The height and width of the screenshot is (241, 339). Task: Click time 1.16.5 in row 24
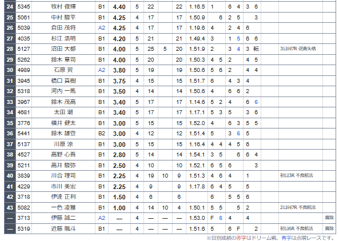click(x=197, y=7)
